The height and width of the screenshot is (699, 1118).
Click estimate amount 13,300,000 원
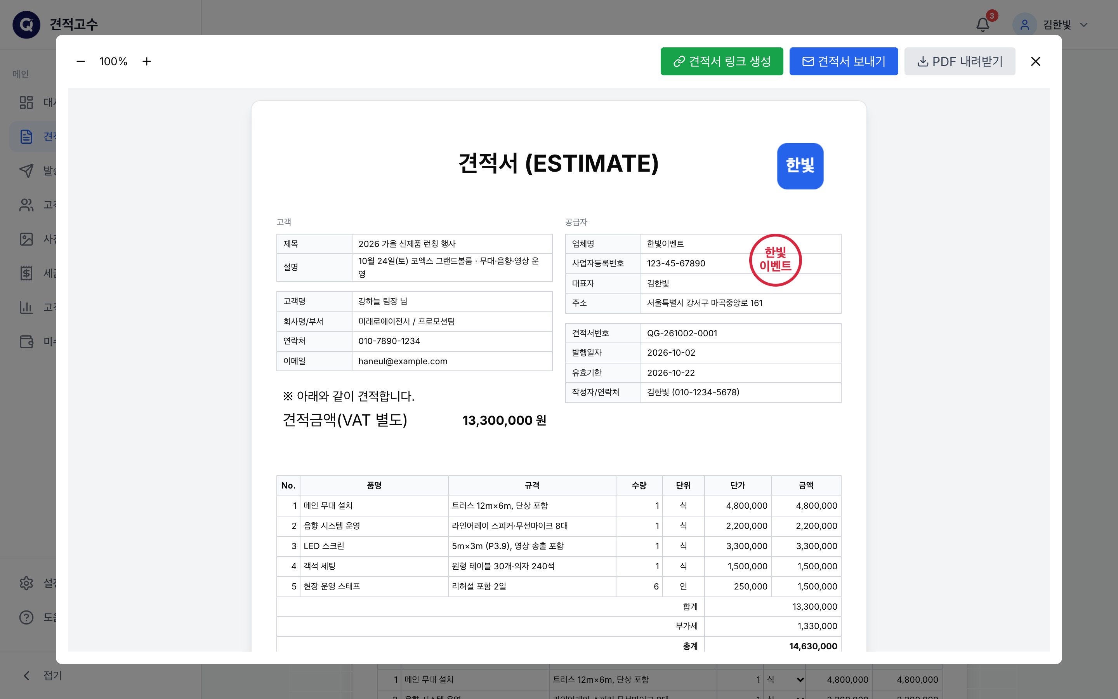click(504, 420)
